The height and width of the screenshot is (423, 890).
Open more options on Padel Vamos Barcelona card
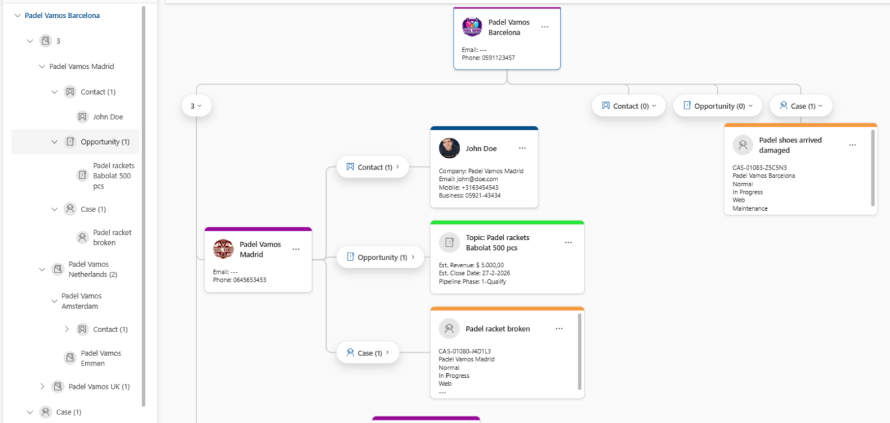click(545, 27)
